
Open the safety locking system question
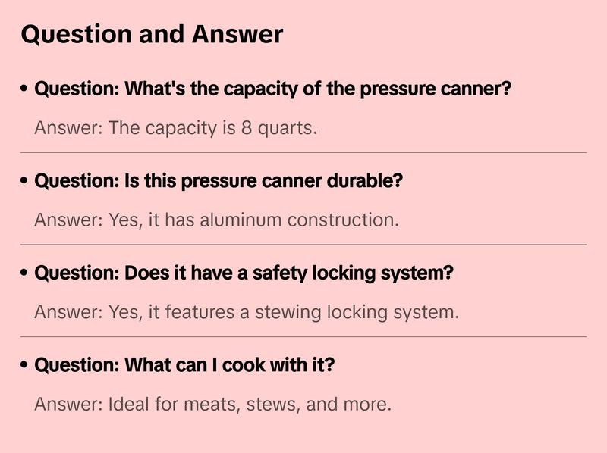(244, 273)
